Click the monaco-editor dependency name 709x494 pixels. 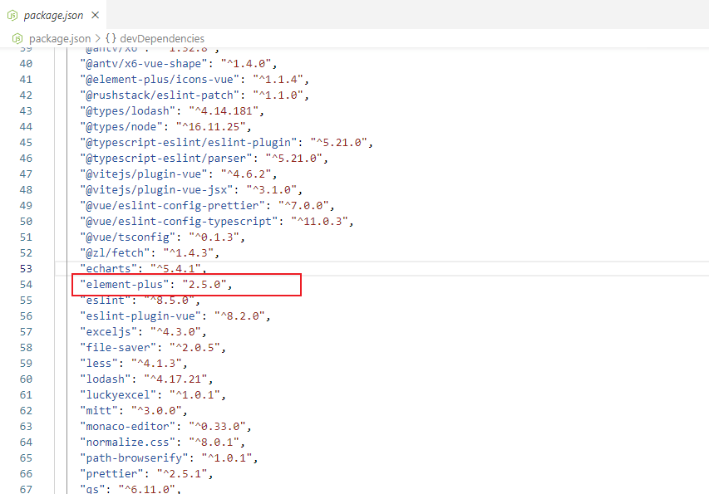126,426
